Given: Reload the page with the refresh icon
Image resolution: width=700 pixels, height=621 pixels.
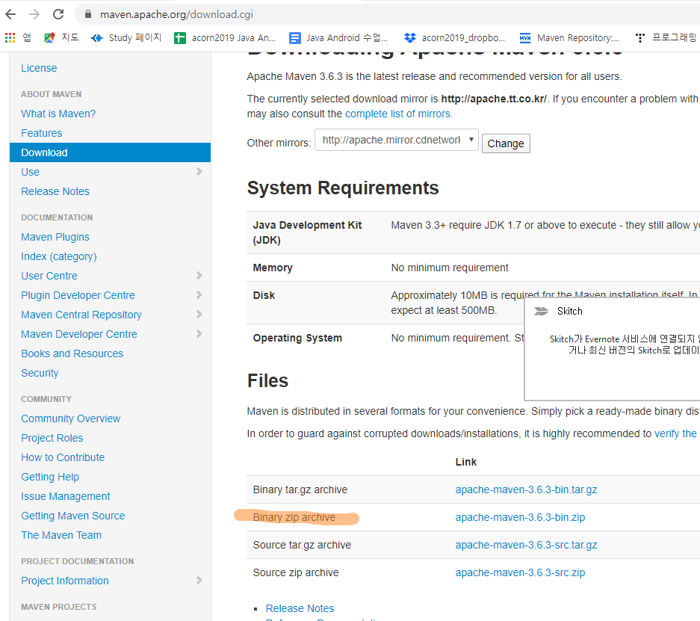Looking at the screenshot, I should tap(58, 14).
